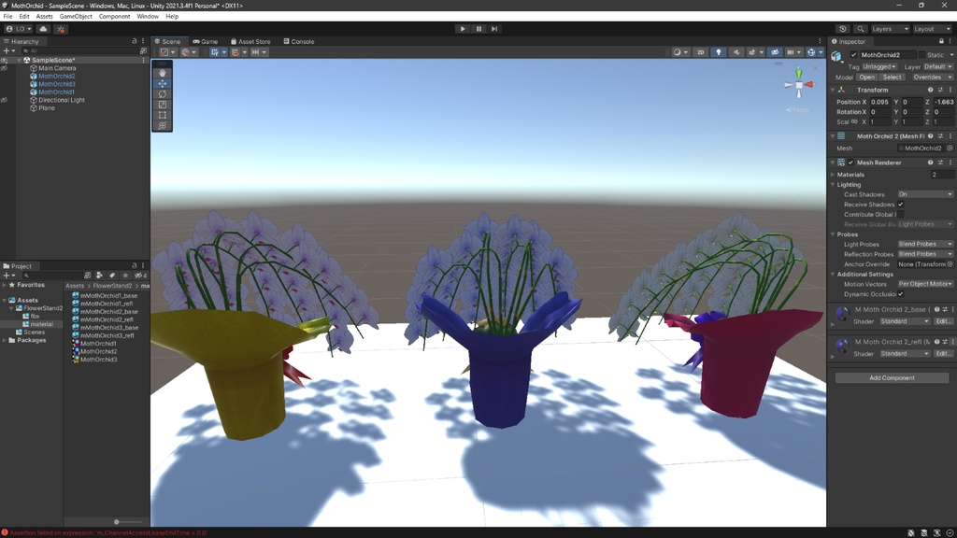Toggle scene audio icon

(x=736, y=52)
